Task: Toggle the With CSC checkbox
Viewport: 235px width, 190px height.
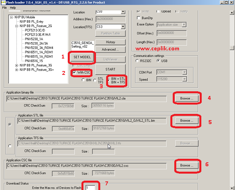Action: [74, 73]
